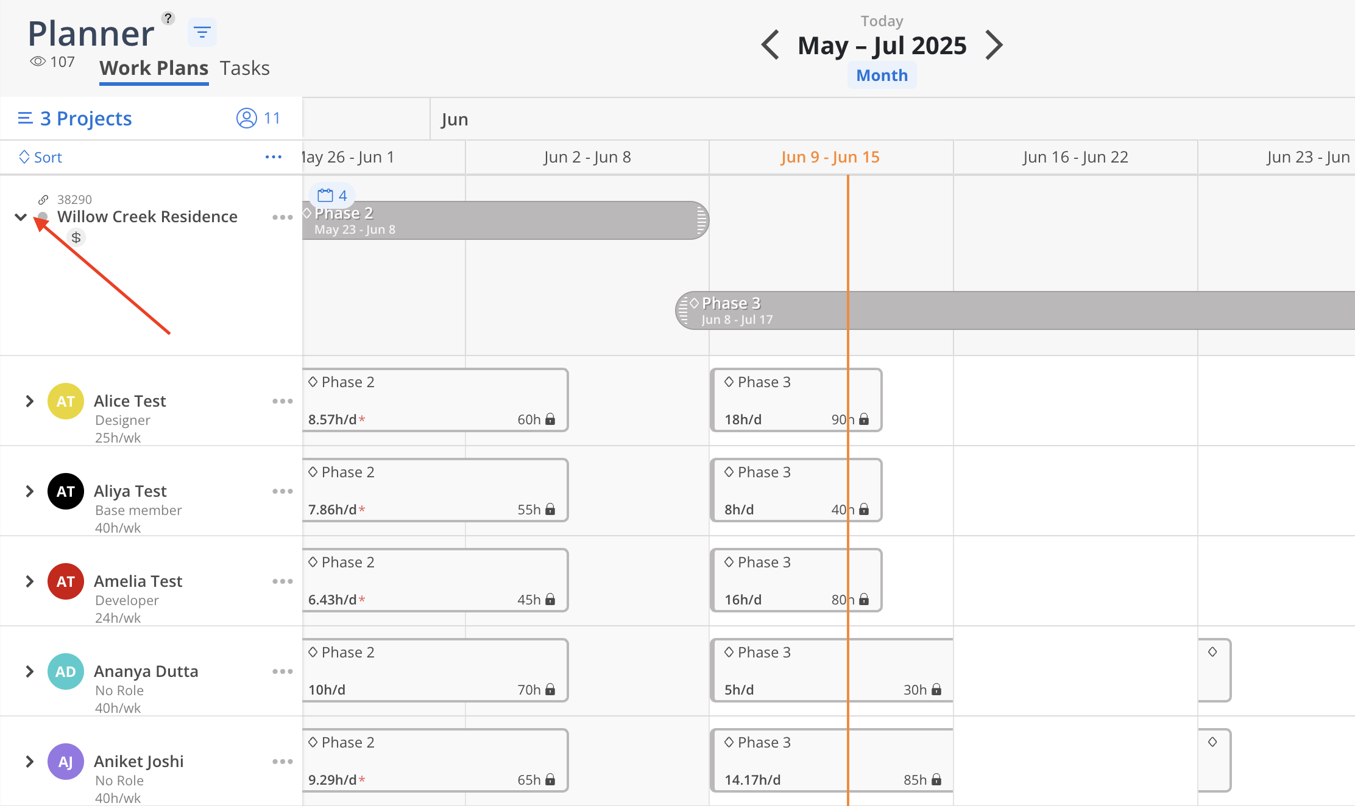
Task: Open Alice Test's three-dot options menu
Action: click(283, 401)
